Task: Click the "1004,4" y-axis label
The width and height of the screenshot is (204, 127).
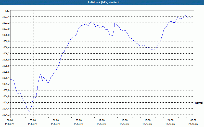Action: [6, 109]
